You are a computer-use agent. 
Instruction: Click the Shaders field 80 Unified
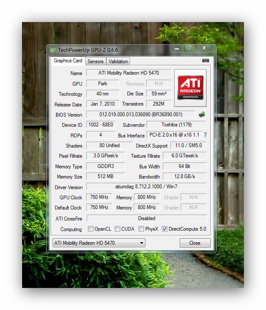pos(110,145)
